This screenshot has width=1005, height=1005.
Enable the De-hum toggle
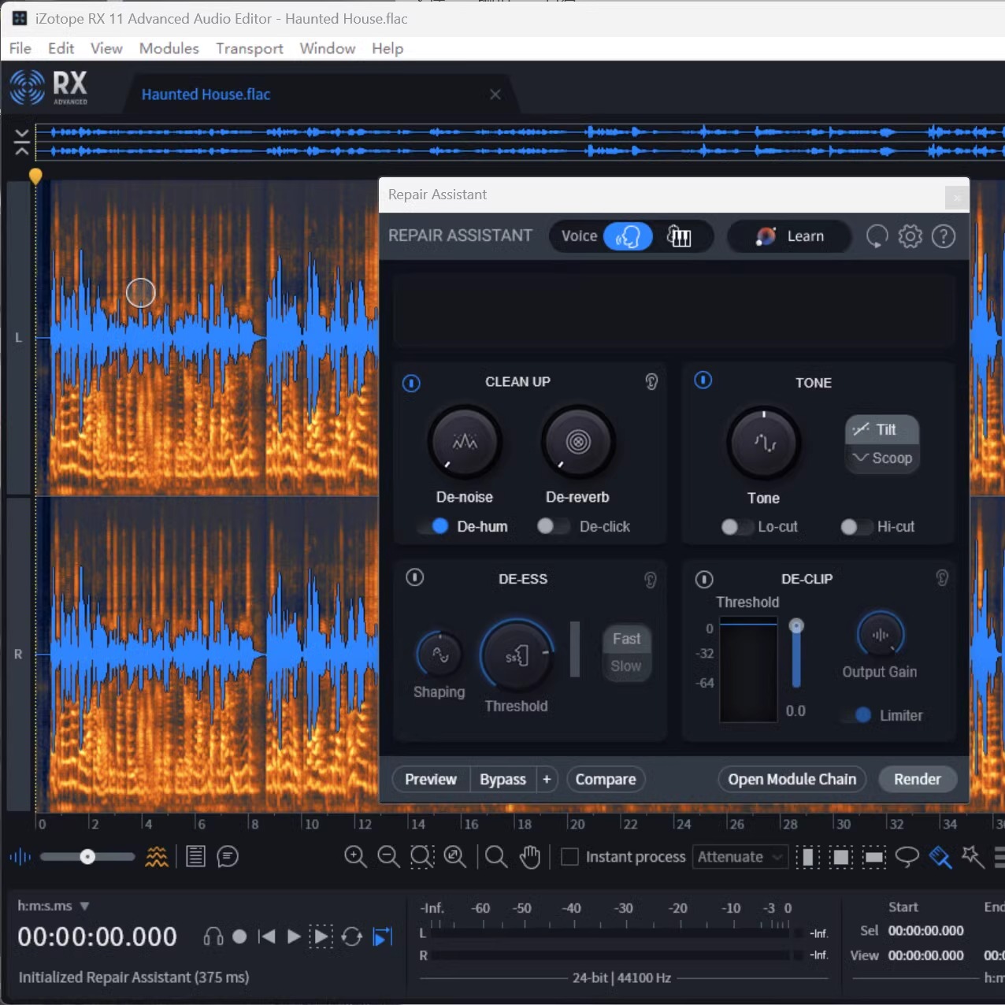click(438, 526)
